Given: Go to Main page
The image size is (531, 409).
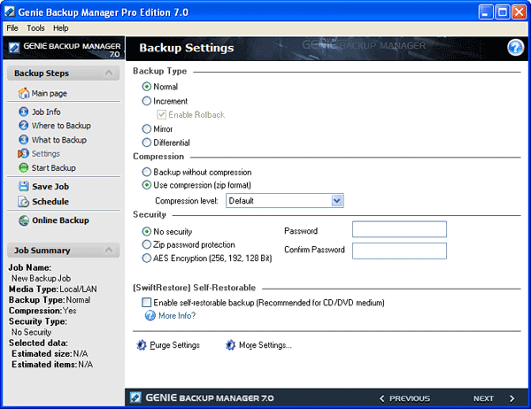Looking at the screenshot, I should pyautogui.click(x=49, y=94).
